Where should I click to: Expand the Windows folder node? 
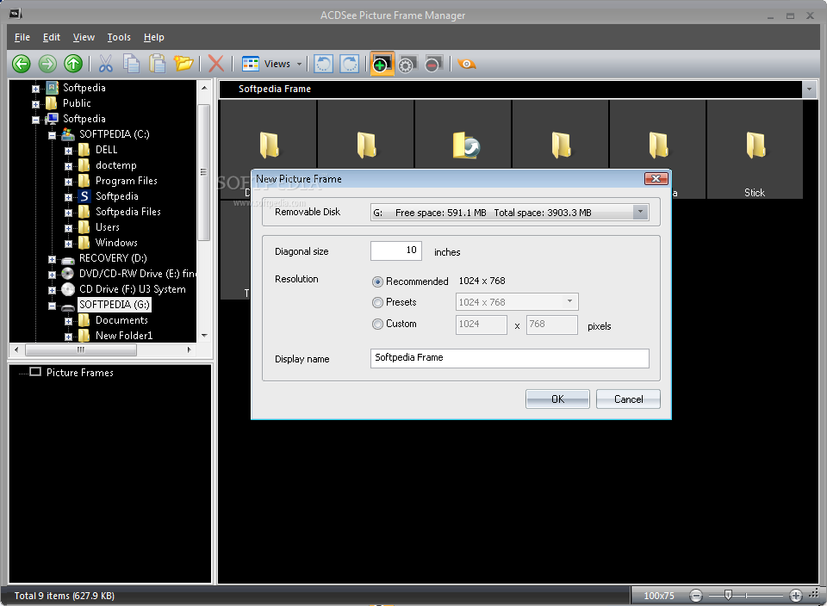[68, 244]
